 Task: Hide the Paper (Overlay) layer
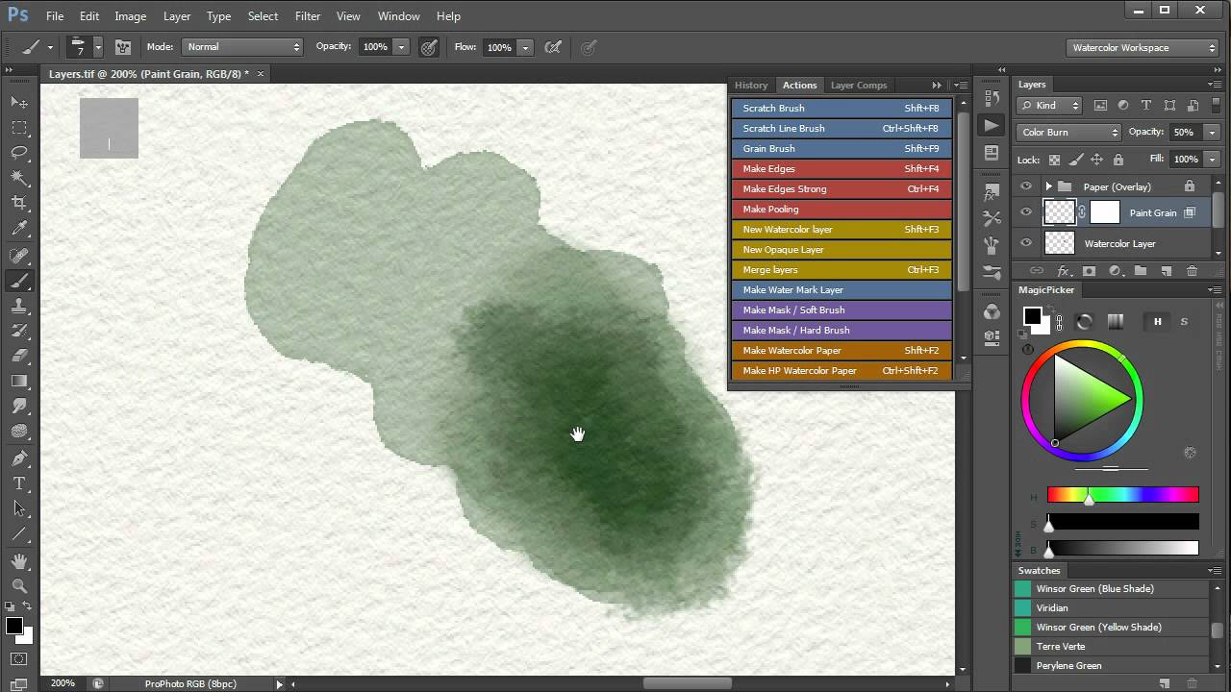click(x=1026, y=185)
